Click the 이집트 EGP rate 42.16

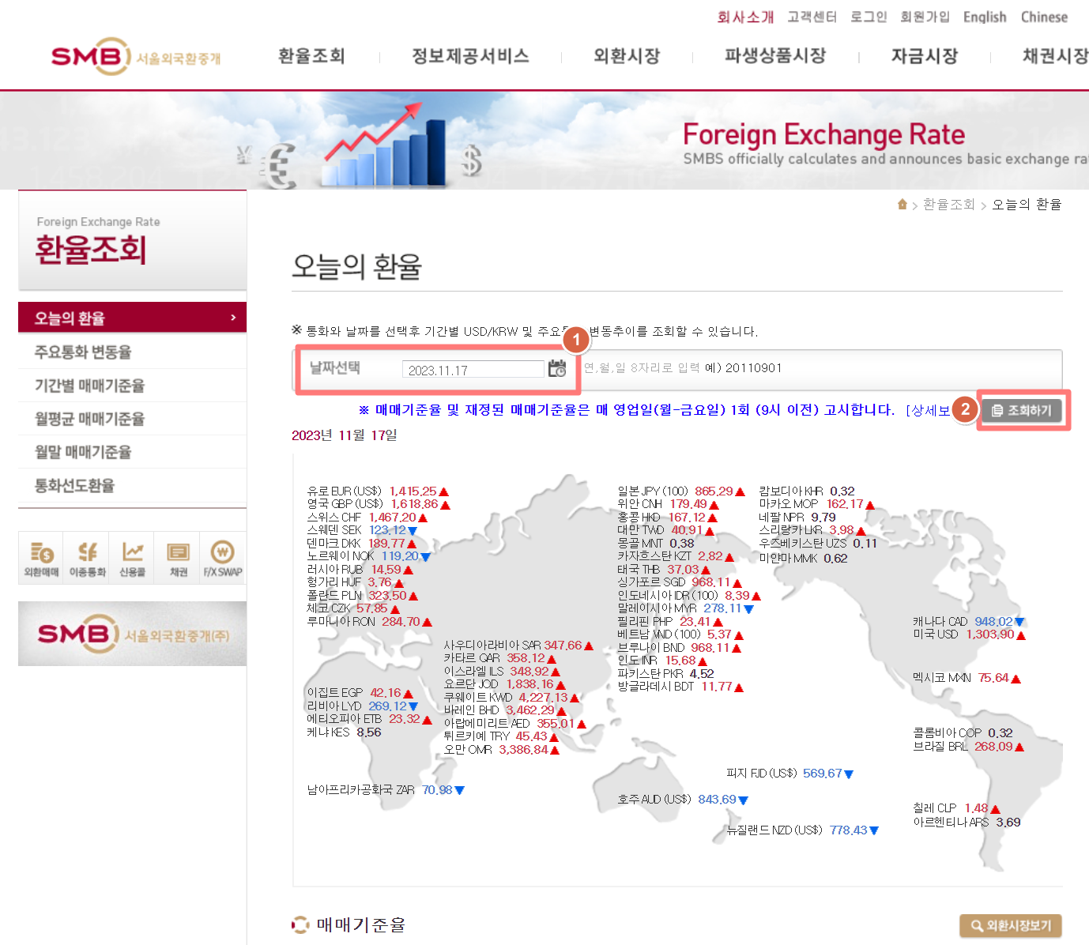tap(386, 693)
